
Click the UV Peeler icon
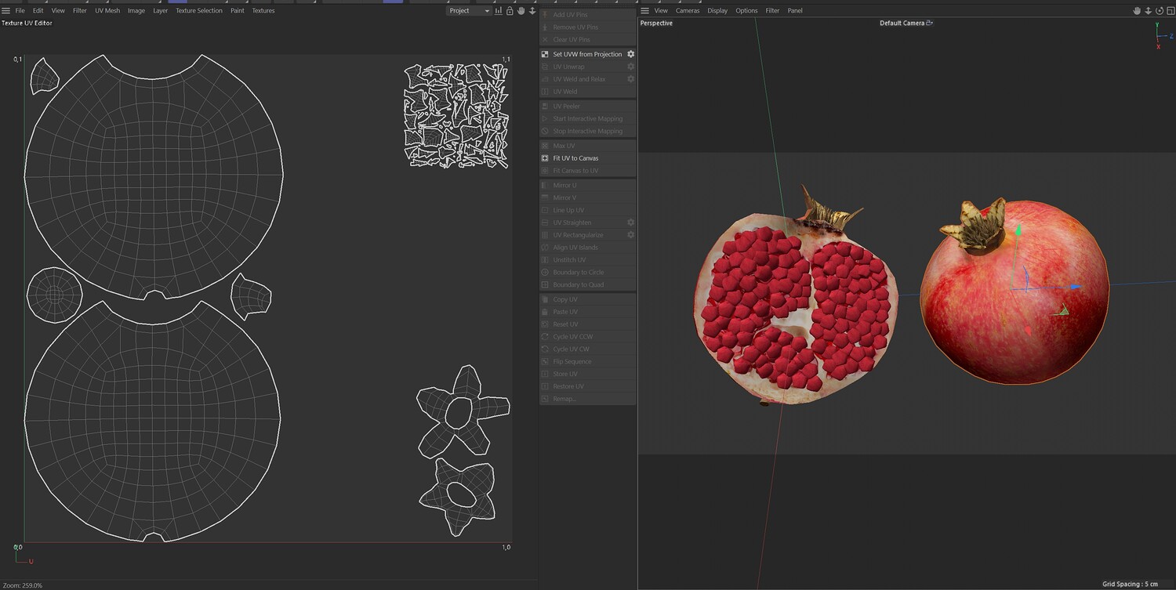546,107
